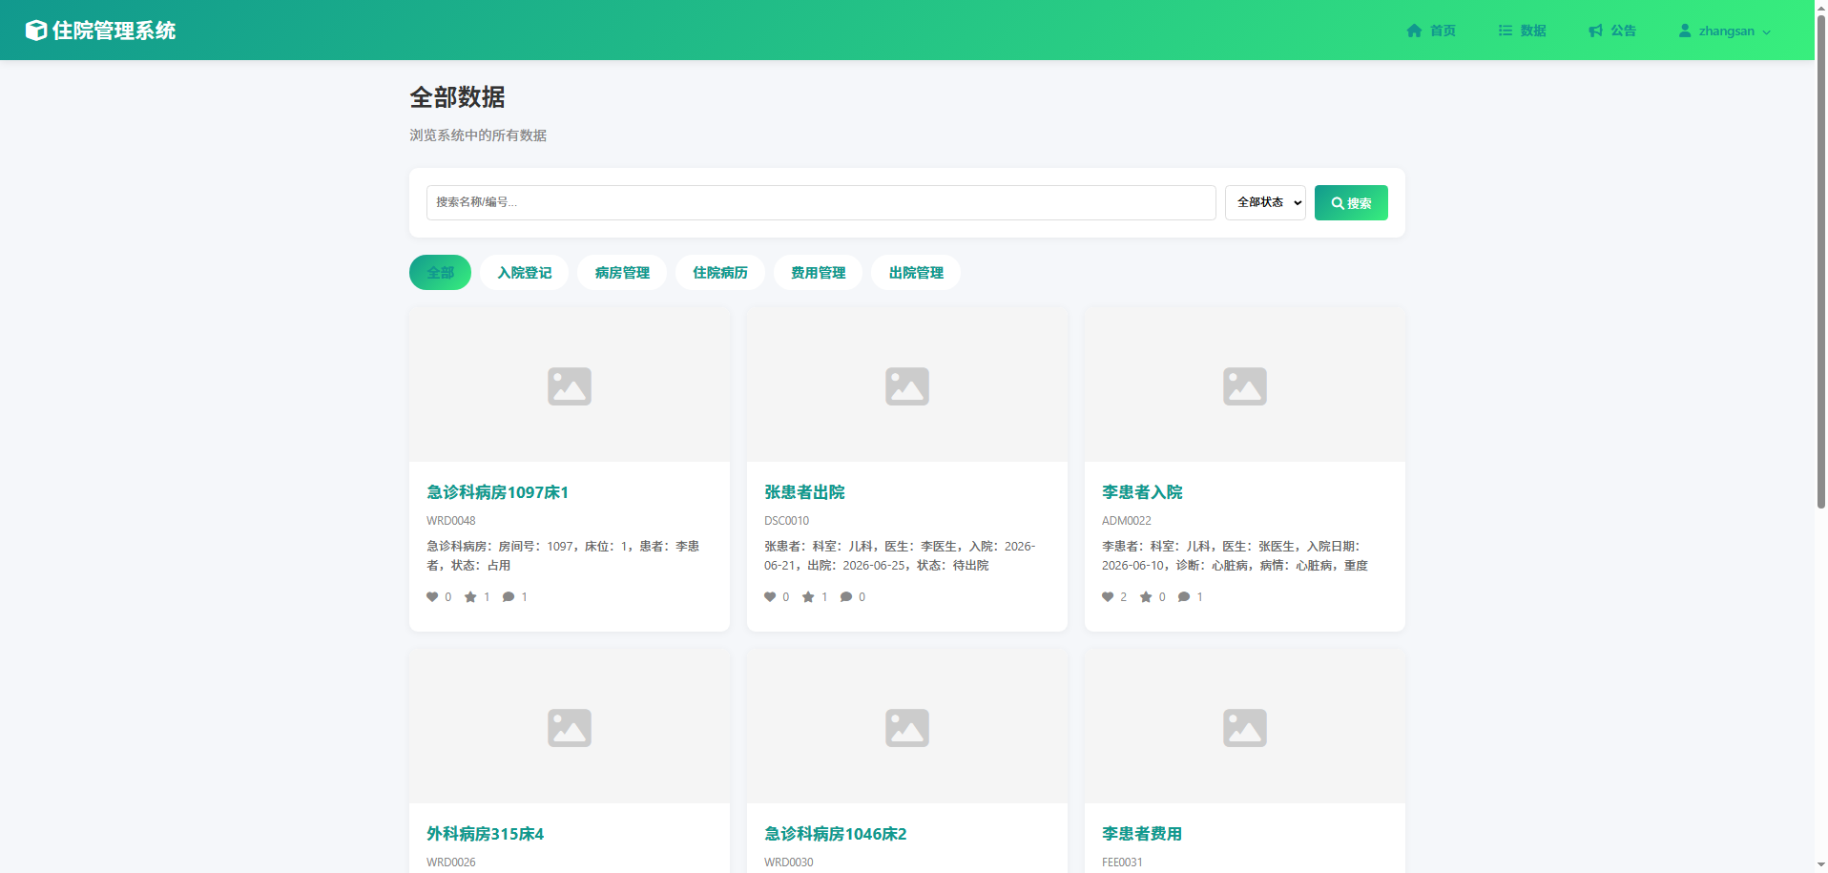Click the placeholder image of 张患者出院

907,385
